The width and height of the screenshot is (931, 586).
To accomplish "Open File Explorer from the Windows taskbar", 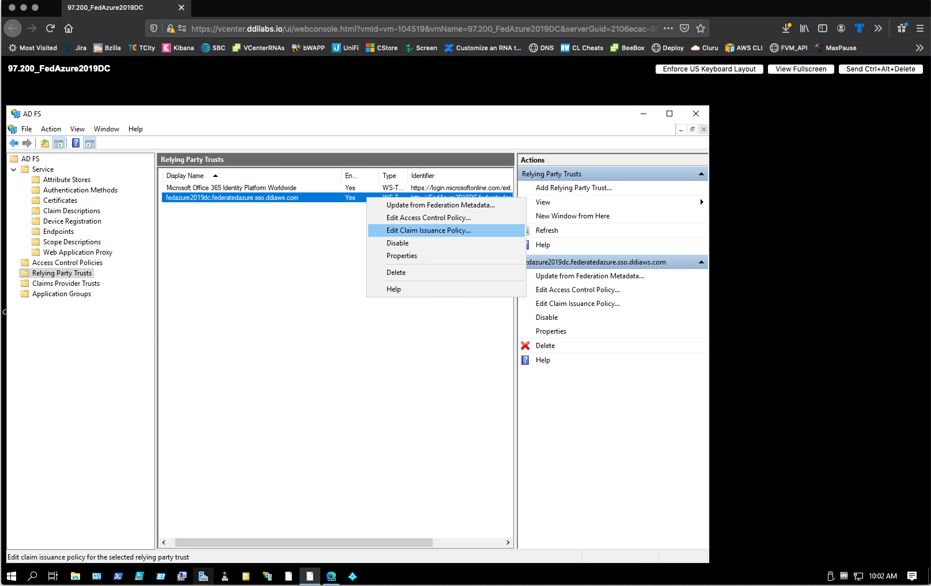I will point(75,576).
